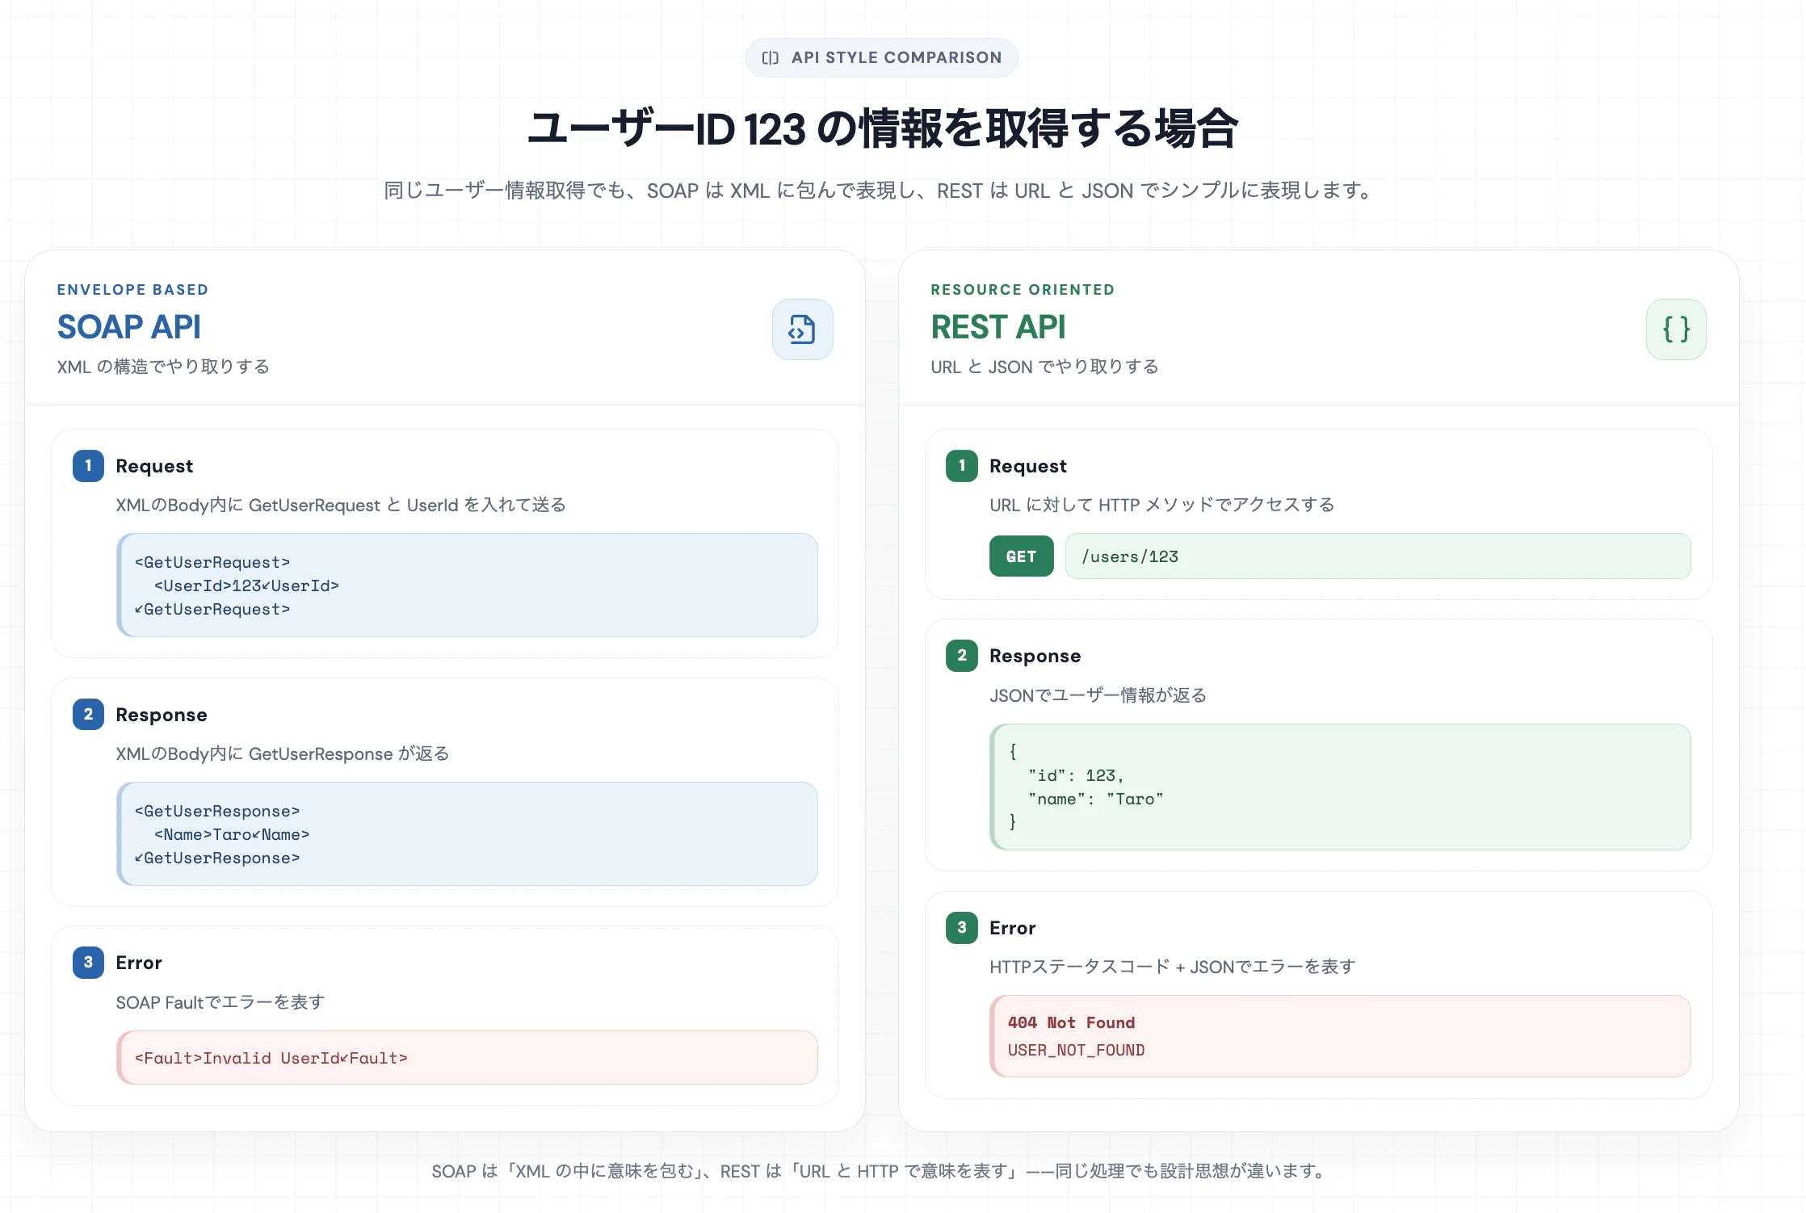Image resolution: width=1806 pixels, height=1213 pixels.
Task: Click the GetUserRequest XML code block
Action: point(467,585)
